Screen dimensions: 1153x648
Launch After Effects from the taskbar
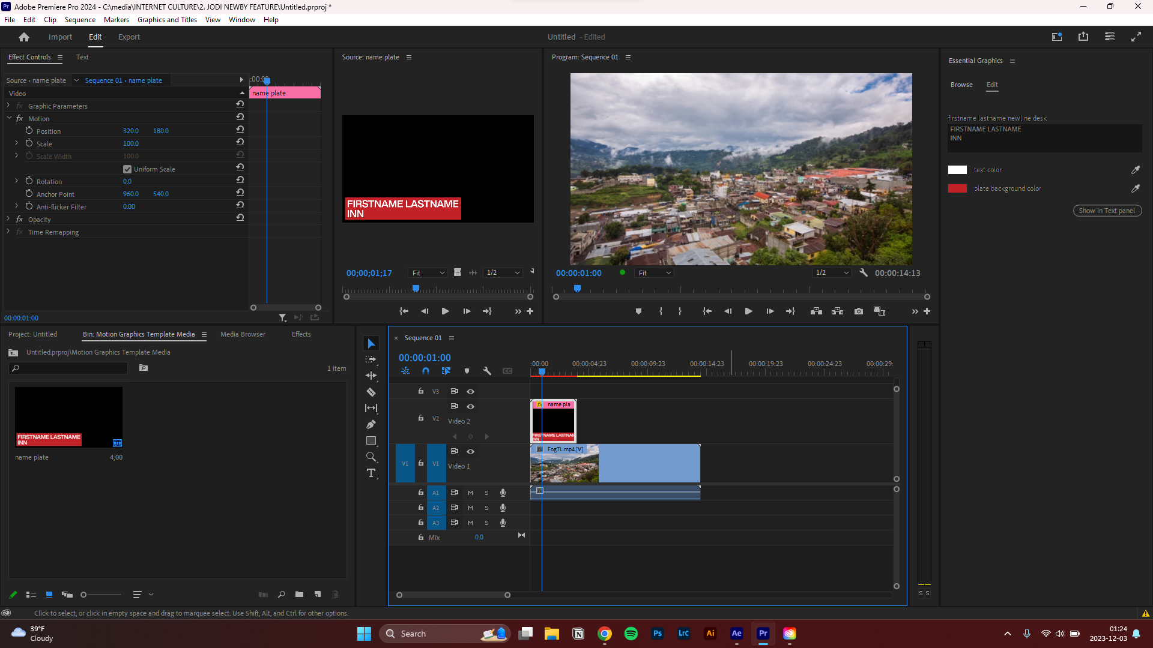coord(736,634)
